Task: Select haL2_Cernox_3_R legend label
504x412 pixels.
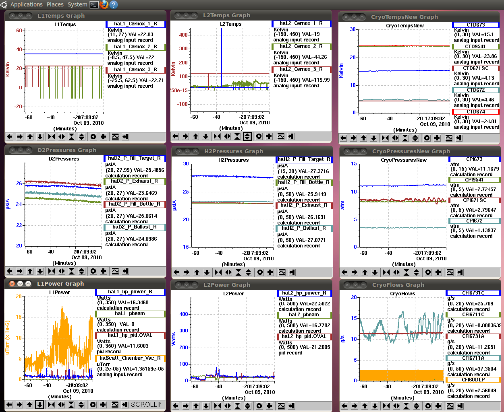Action: click(x=301, y=69)
